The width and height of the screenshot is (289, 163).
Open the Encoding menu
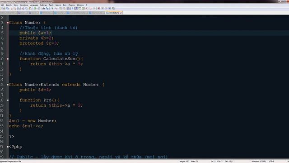click(x=23, y=5)
